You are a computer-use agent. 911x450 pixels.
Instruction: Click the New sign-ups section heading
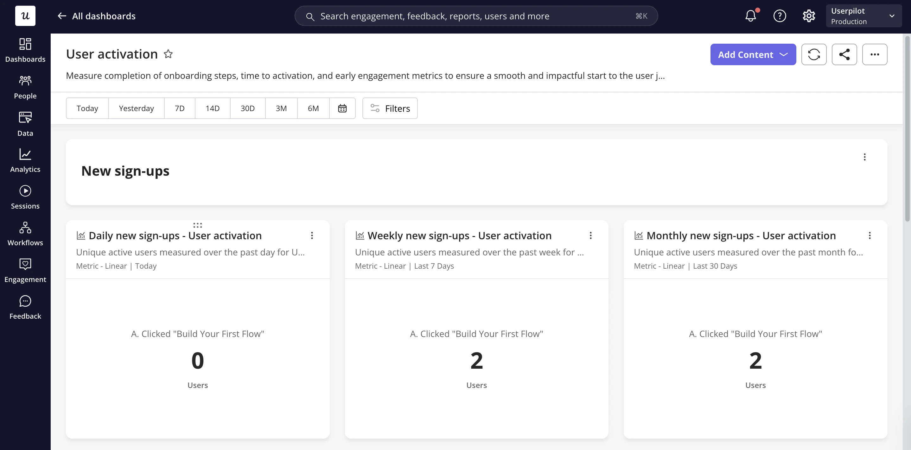[125, 171]
